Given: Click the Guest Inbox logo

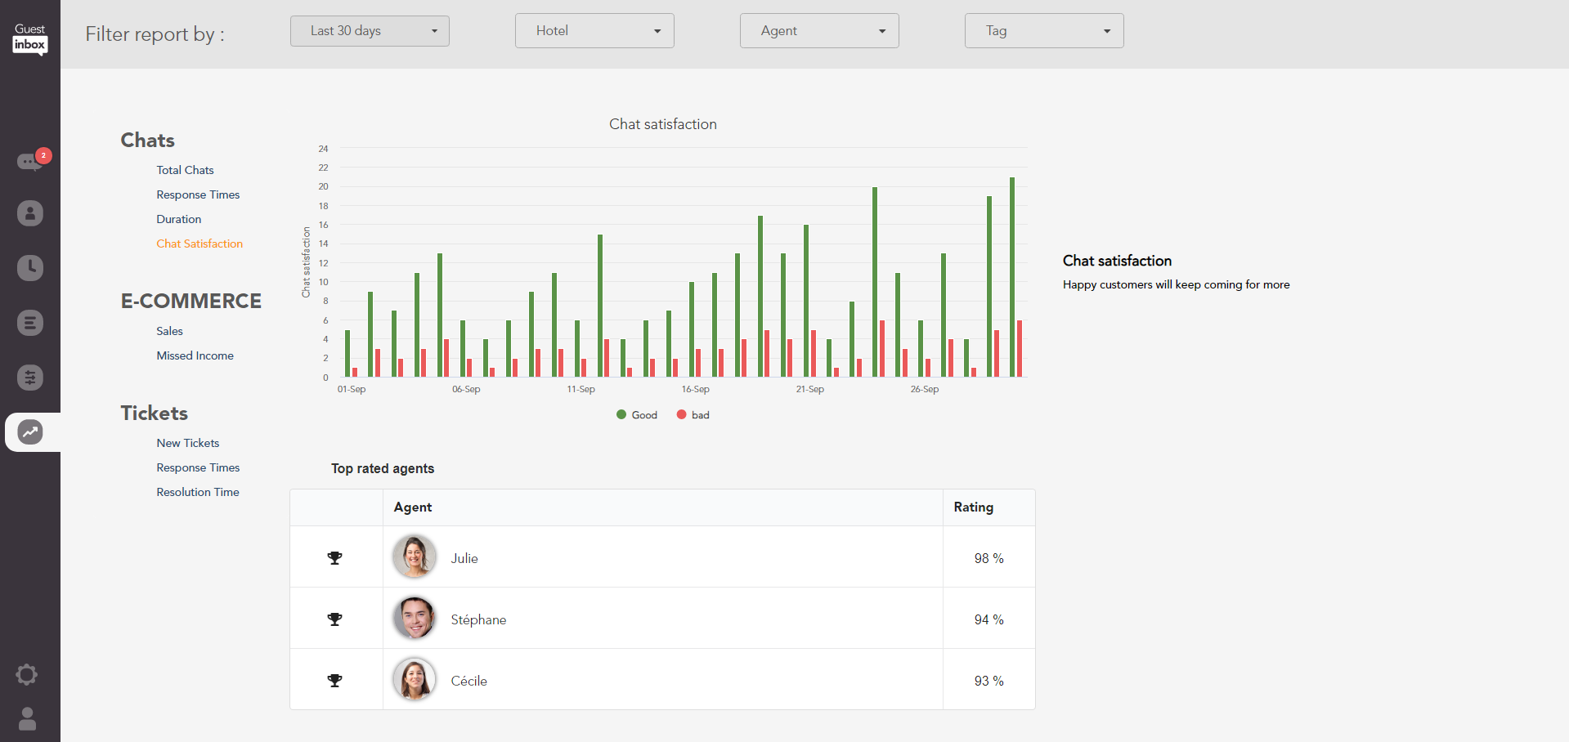Looking at the screenshot, I should 30,38.
